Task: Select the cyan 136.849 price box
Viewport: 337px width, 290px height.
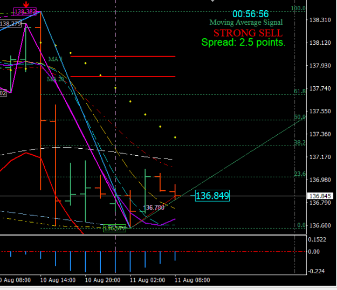Action: coord(212,196)
